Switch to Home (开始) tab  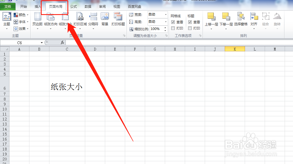(x=24, y=7)
